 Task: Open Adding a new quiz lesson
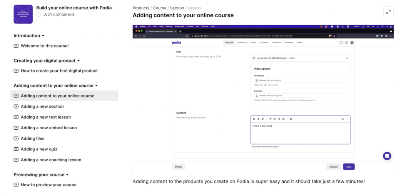(35, 149)
